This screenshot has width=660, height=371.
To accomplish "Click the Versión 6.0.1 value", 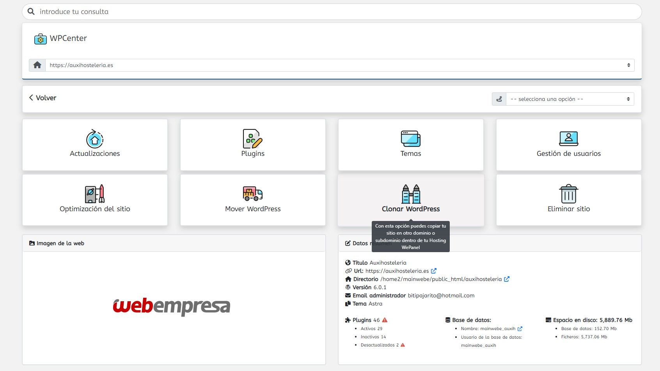I will pyautogui.click(x=380, y=287).
